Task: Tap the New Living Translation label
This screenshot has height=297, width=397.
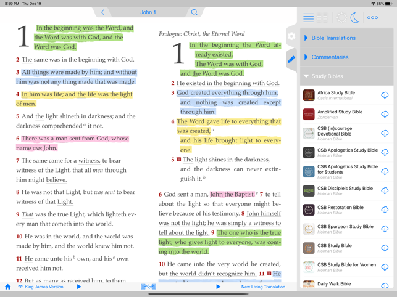Action: [263, 287]
